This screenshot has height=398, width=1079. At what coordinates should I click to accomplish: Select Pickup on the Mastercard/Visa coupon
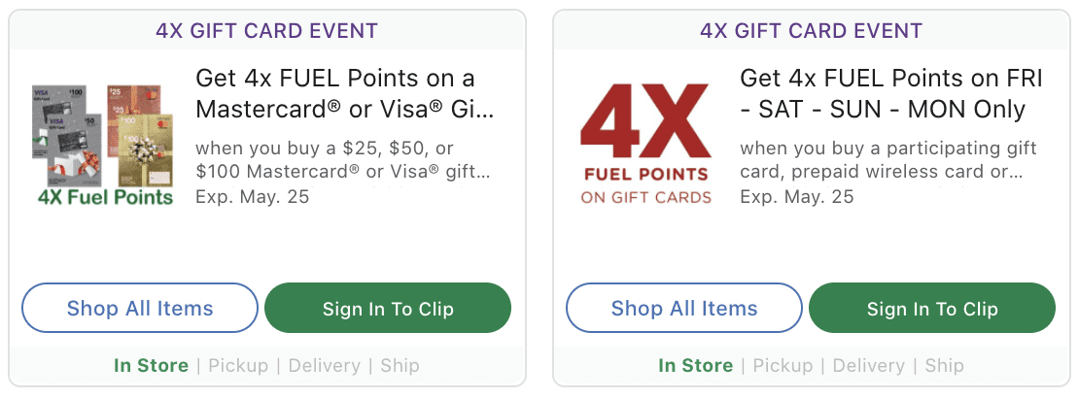pyautogui.click(x=238, y=366)
